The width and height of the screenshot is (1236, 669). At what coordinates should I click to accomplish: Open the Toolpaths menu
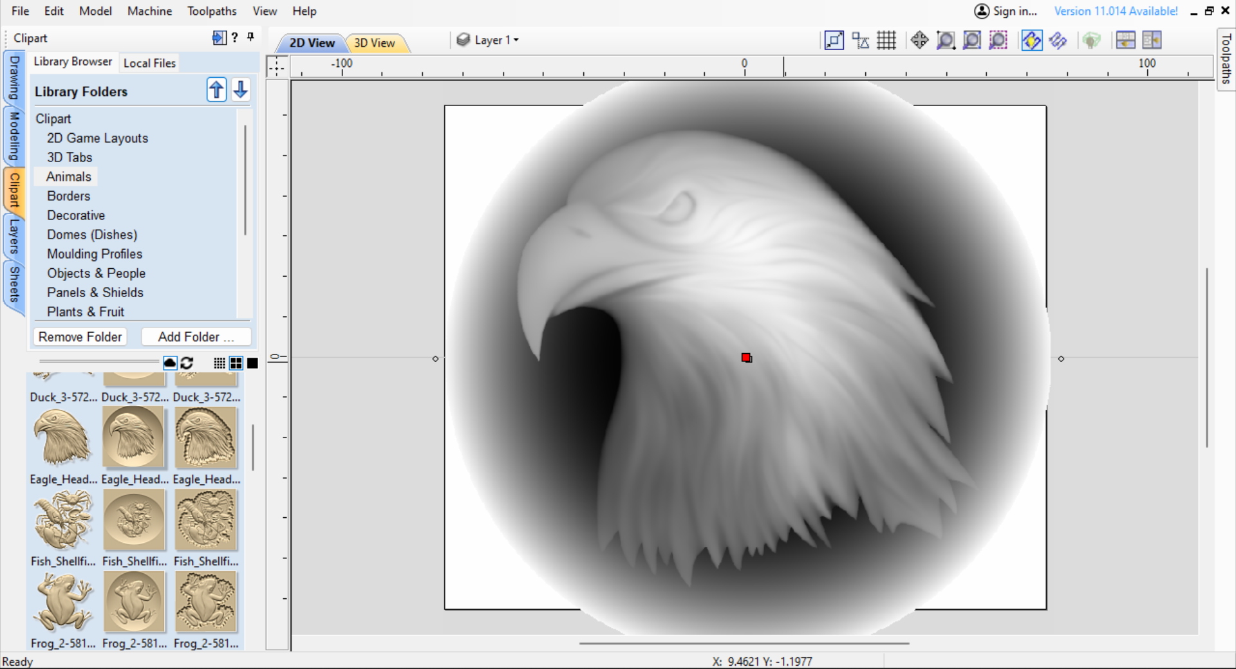(x=212, y=11)
